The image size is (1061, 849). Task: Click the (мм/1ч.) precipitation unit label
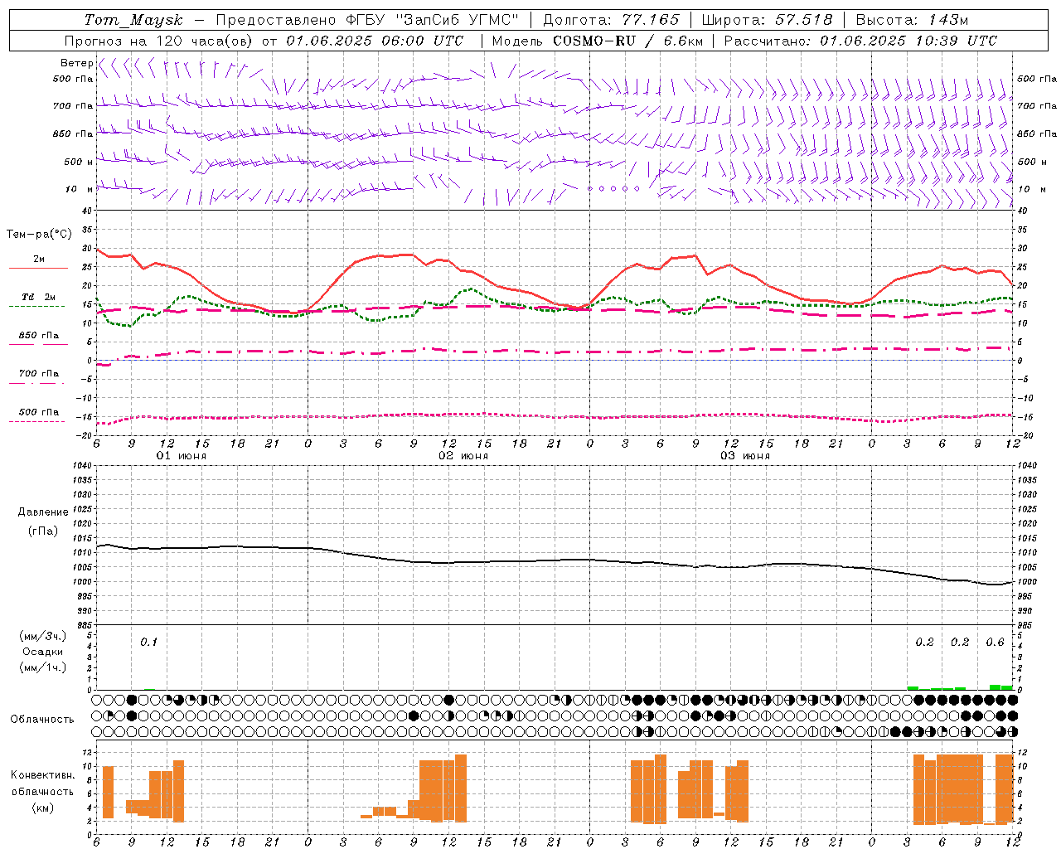42,667
